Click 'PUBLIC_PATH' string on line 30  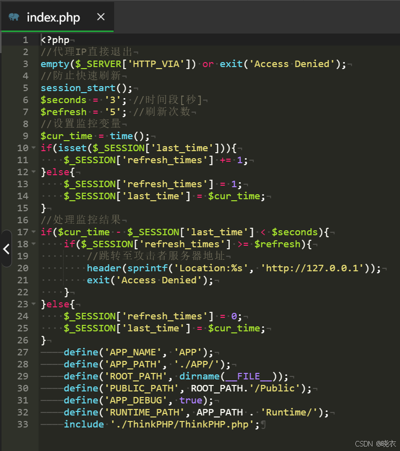(142, 388)
